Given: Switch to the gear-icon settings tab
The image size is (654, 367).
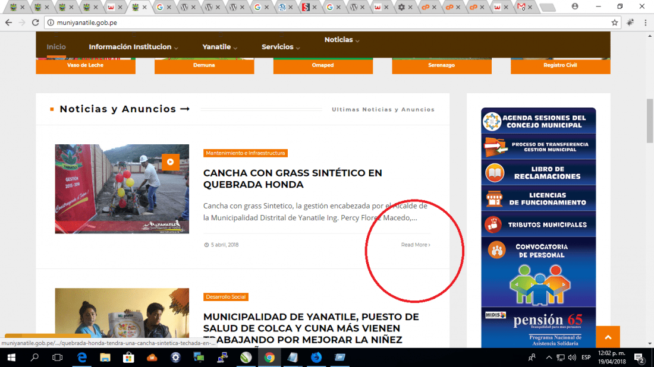Looking at the screenshot, I should (x=401, y=7).
